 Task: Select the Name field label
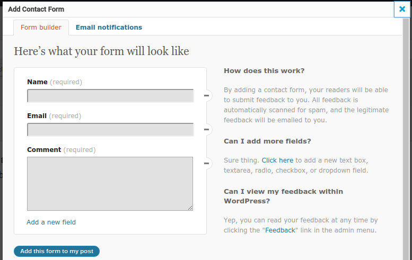37,82
